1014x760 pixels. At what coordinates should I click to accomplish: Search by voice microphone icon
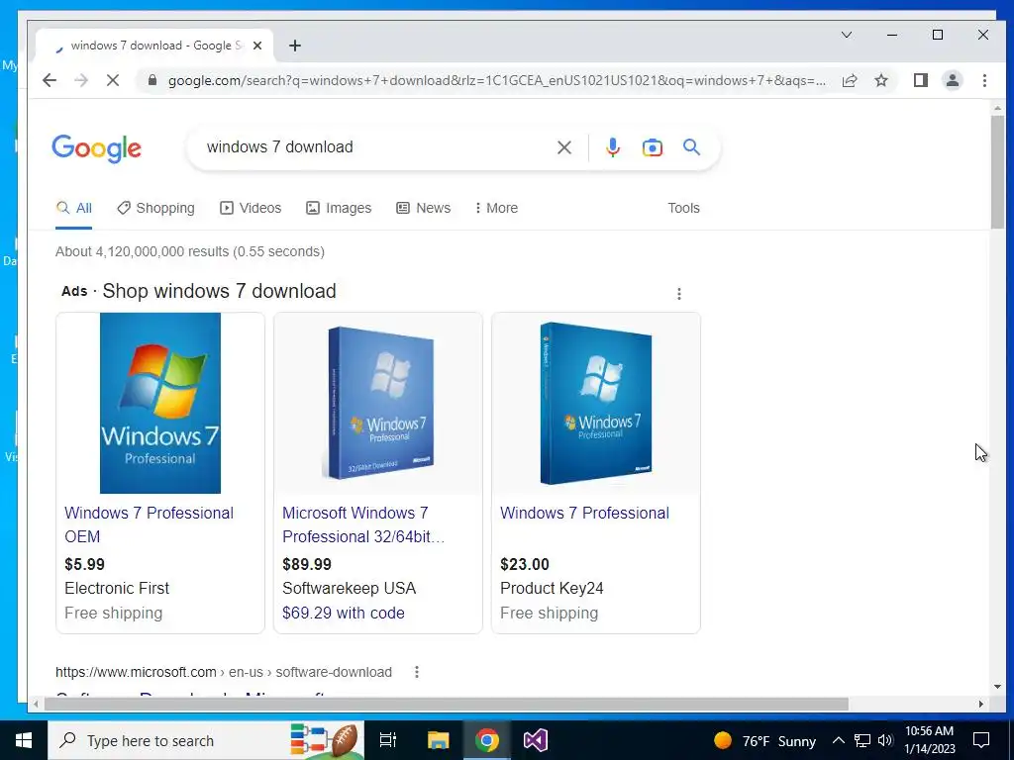point(612,147)
